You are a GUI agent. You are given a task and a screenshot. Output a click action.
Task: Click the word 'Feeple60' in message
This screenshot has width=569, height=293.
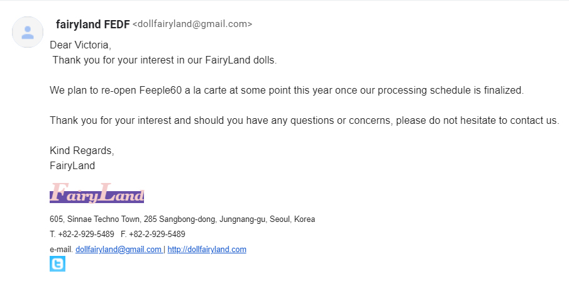tap(160, 90)
